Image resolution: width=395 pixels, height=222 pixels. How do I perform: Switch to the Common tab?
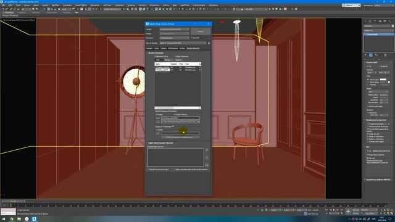[149, 48]
